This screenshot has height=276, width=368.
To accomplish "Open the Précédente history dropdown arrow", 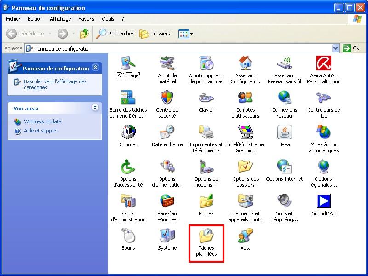I will 50,34.
